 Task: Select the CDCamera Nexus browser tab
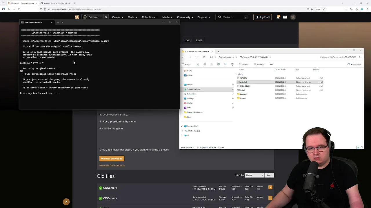coord(22,3)
